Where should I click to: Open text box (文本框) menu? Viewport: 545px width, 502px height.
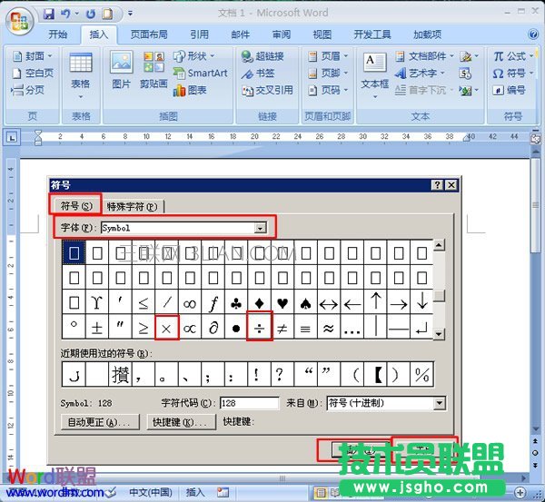[x=374, y=75]
